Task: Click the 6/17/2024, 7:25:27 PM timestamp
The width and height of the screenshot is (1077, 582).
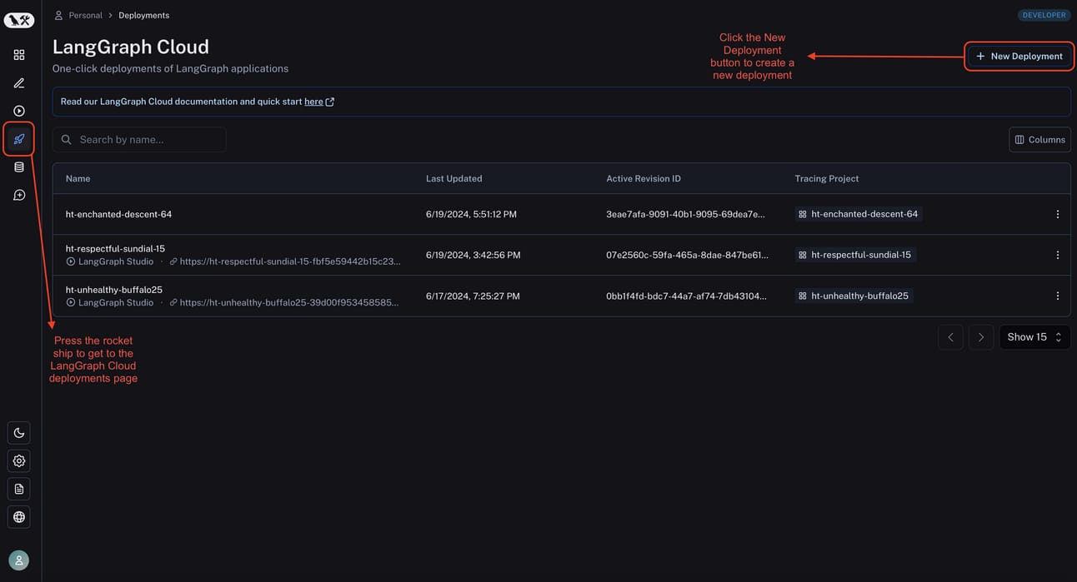Action: coord(473,296)
